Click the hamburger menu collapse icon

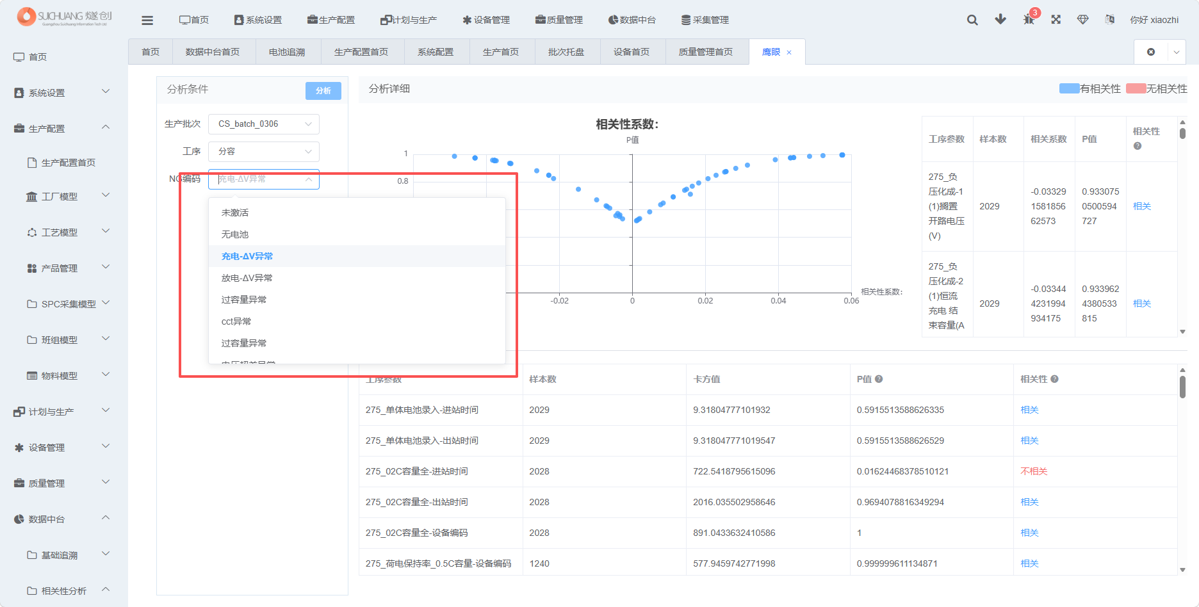coord(147,20)
